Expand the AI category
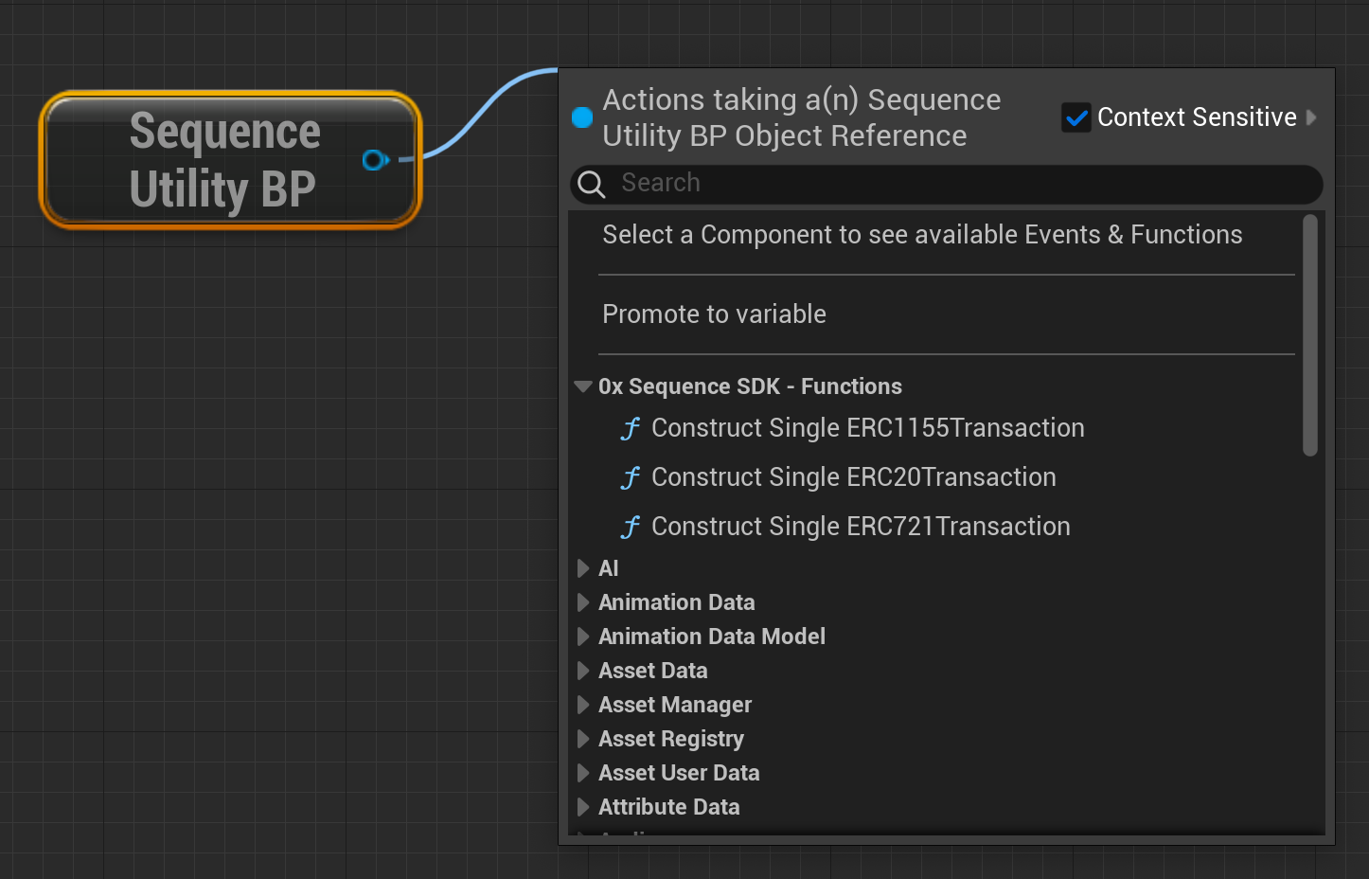Screen dimensions: 1369x879 tap(583, 568)
